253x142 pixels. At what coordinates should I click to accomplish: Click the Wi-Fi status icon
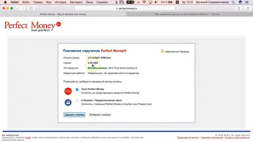[x=144, y=2]
